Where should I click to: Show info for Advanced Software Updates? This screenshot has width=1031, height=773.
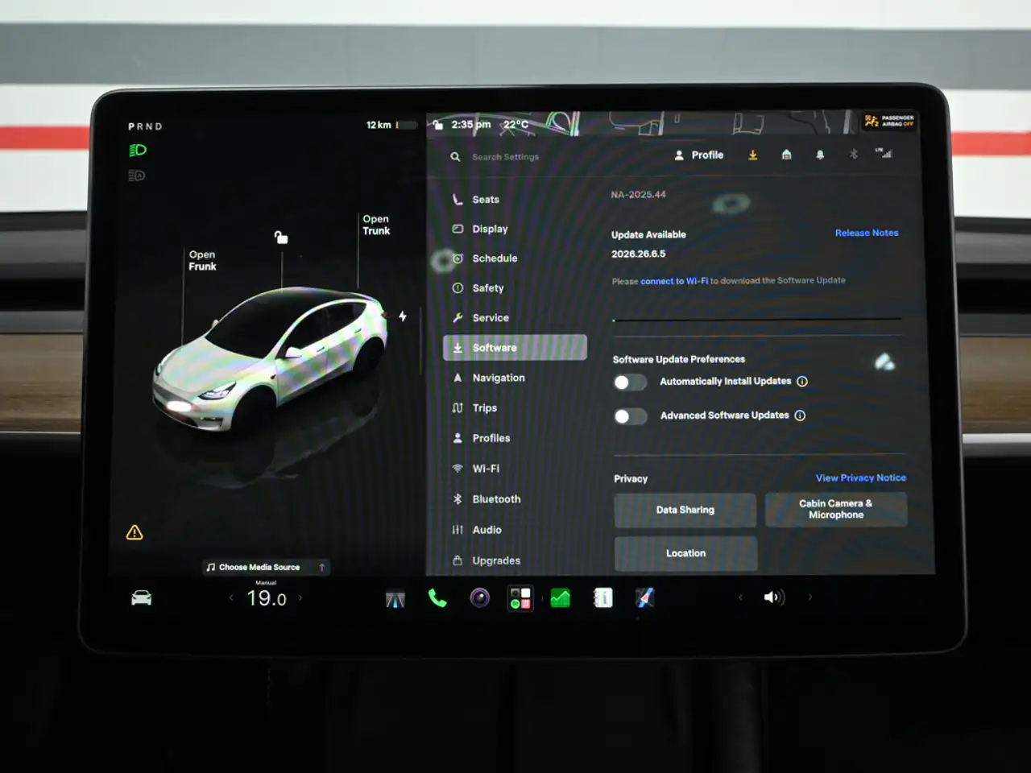tap(800, 415)
